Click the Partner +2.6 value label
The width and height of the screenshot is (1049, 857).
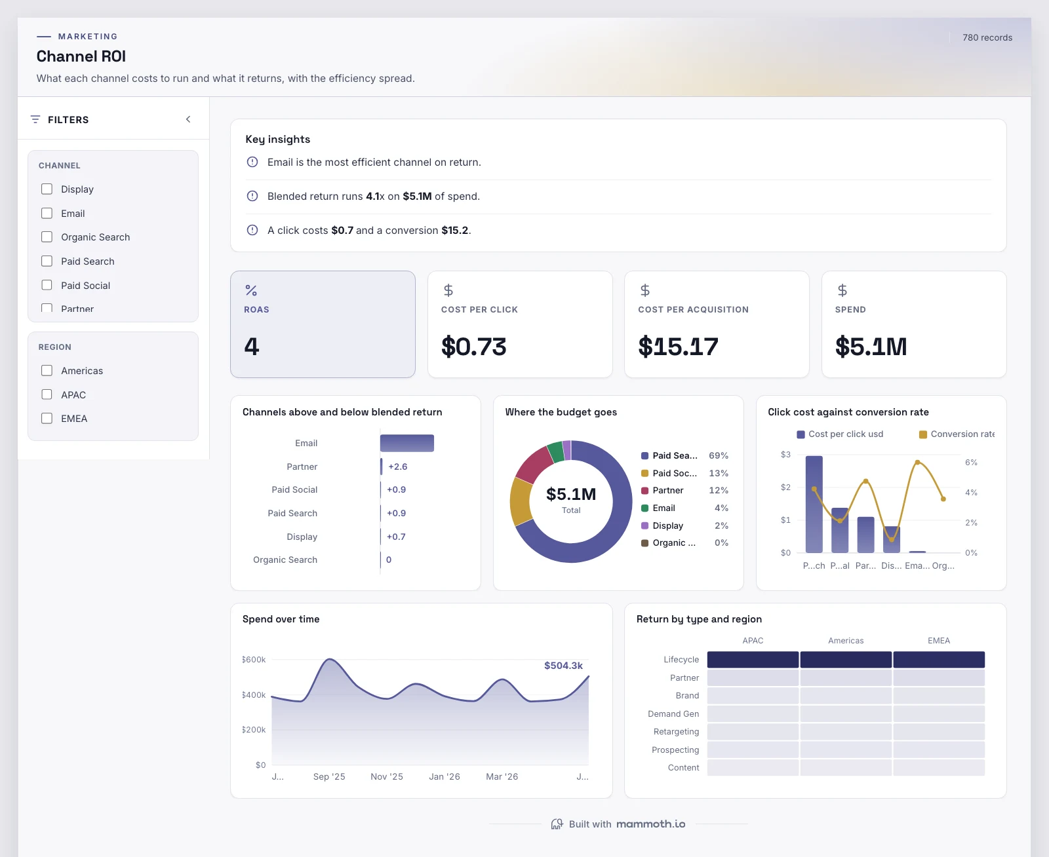click(x=398, y=467)
